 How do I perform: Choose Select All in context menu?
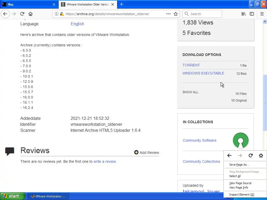click(x=235, y=176)
